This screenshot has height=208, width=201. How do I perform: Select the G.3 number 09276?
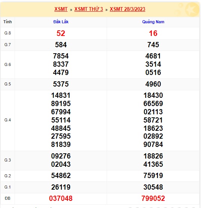(61, 156)
